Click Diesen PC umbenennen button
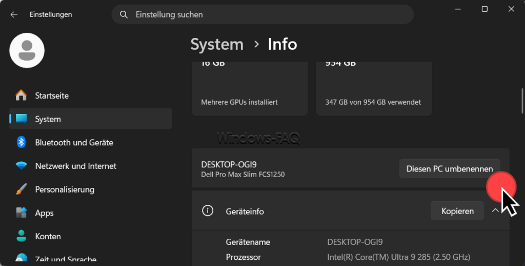 click(x=450, y=168)
